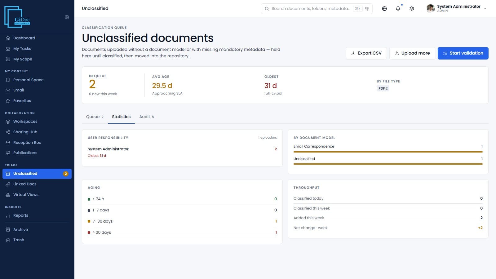This screenshot has height=279, width=496.
Task: Click the Trash bin icon
Action: coord(8,240)
